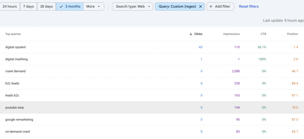The image size is (304, 139).
Task: Sort table by CTR column header
Action: [263, 34]
